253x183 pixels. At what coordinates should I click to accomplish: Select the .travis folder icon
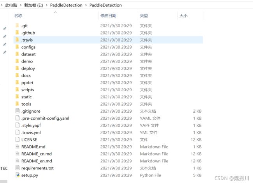[x=17, y=40]
